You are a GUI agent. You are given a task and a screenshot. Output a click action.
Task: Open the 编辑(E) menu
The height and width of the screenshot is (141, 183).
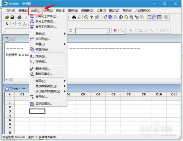point(23,11)
